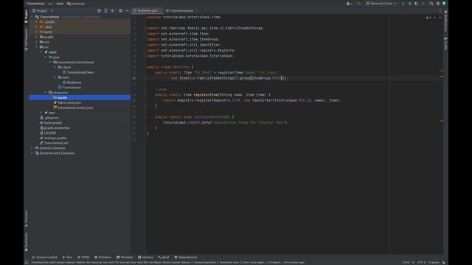The height and width of the screenshot is (265, 472).
Task: Click the resources breadcrumb in navigation bar
Action: click(76, 4)
